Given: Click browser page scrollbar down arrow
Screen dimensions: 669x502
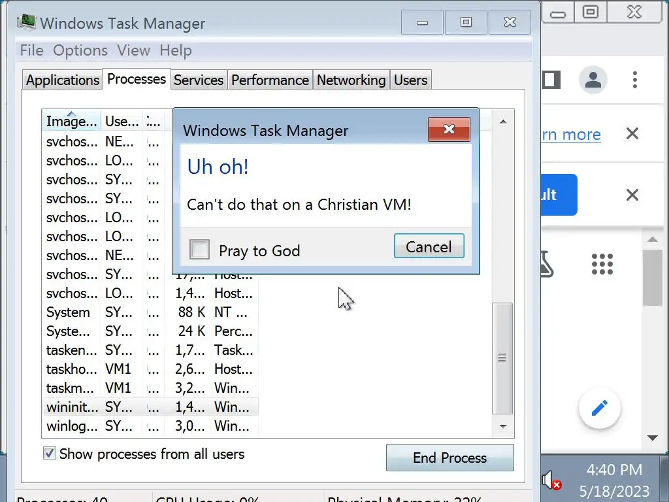Looking at the screenshot, I should coord(653,437).
